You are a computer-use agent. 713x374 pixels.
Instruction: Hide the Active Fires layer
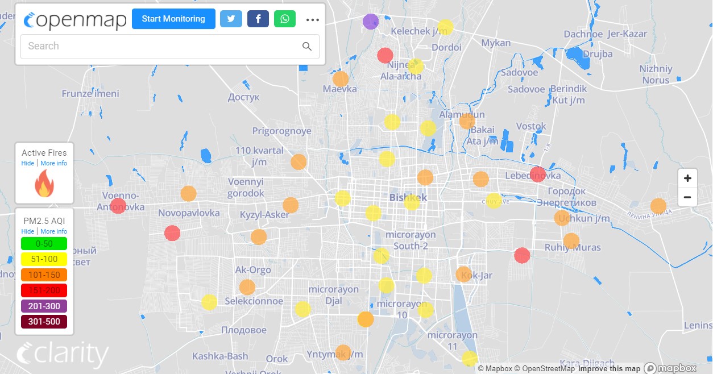tap(27, 164)
